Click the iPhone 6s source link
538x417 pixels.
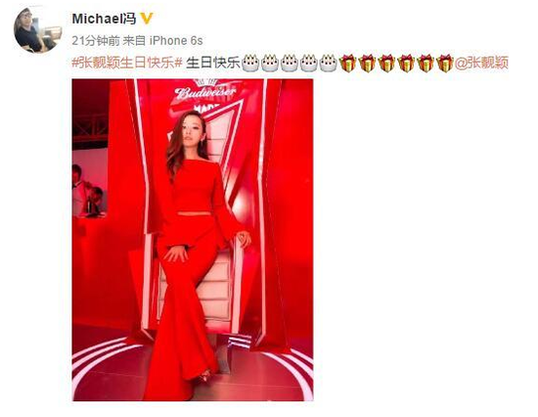coord(176,41)
